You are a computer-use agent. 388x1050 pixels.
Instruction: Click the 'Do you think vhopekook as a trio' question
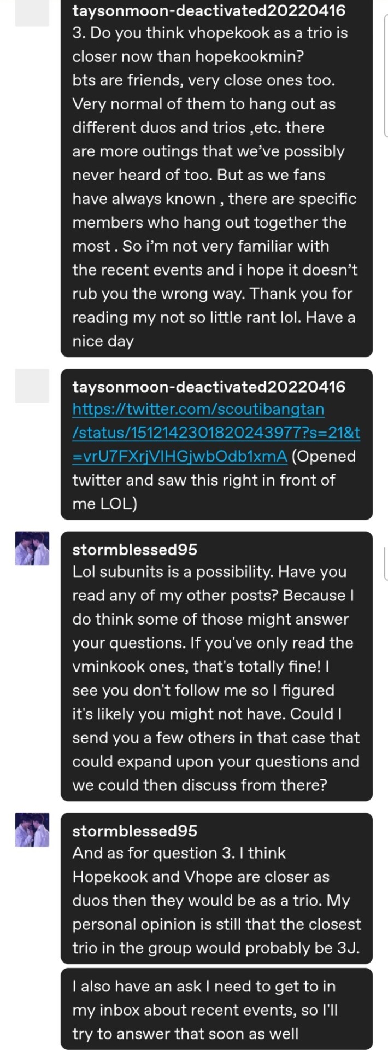pyautogui.click(x=210, y=33)
